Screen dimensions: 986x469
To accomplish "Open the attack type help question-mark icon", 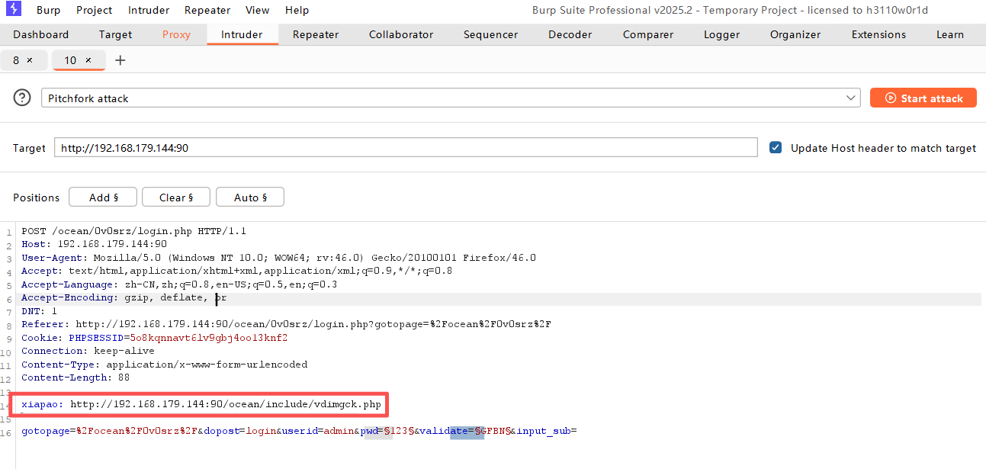I will 23,98.
